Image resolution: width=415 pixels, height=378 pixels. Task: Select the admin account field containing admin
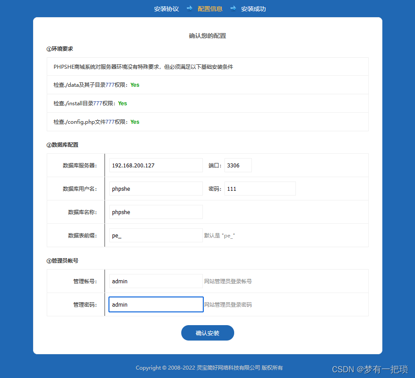pyautogui.click(x=156, y=281)
